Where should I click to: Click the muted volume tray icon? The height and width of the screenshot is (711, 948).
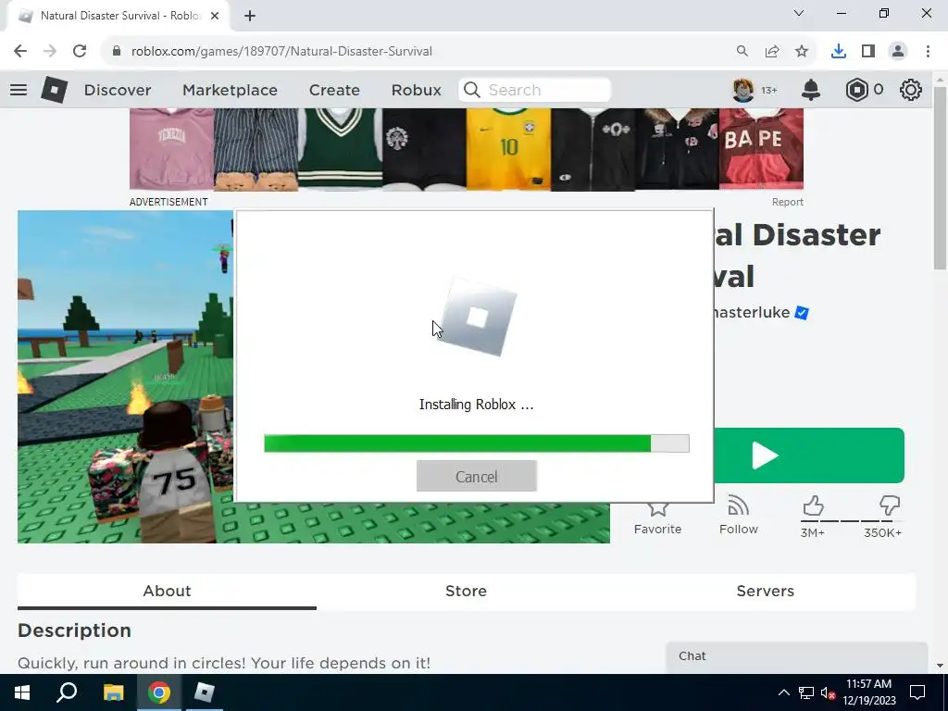click(x=829, y=692)
